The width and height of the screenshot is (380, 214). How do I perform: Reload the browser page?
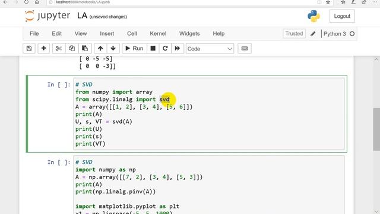tap(26, 2)
